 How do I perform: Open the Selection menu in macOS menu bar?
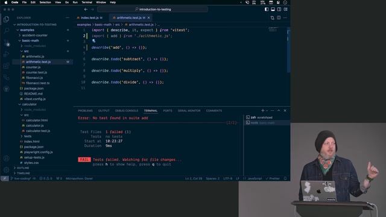point(45,2)
